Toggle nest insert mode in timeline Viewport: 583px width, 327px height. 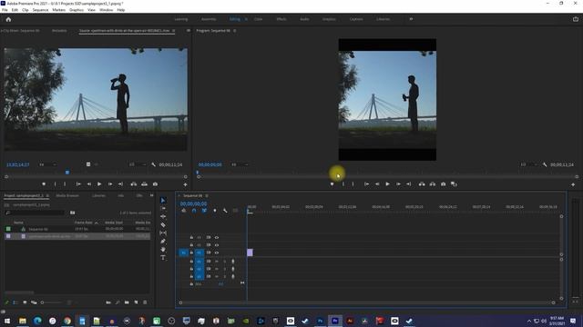184,211
